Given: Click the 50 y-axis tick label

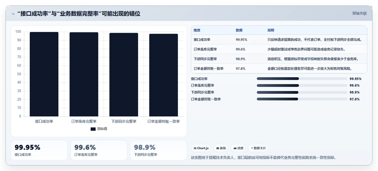Looking at the screenshot, I should pyautogui.click(x=19, y=74).
